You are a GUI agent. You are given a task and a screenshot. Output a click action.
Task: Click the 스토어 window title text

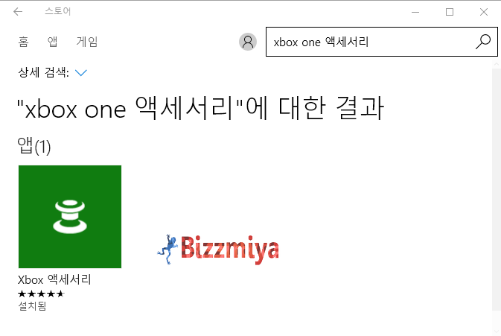pos(58,11)
